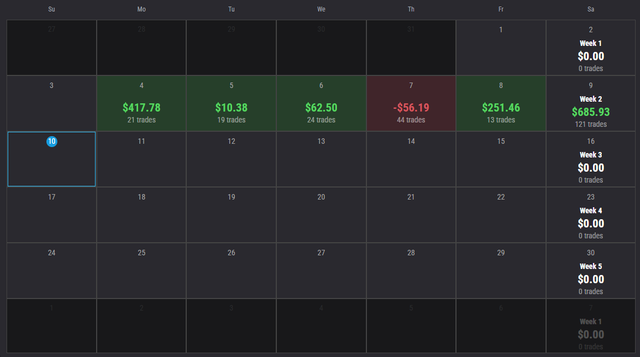Click the Week 3 summary showing 0 trades
This screenshot has width=640, height=357.
(x=590, y=160)
